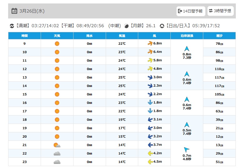Click the 沿岸波浪 column header
Viewport: 238px width, 168px height.
pos(187,36)
